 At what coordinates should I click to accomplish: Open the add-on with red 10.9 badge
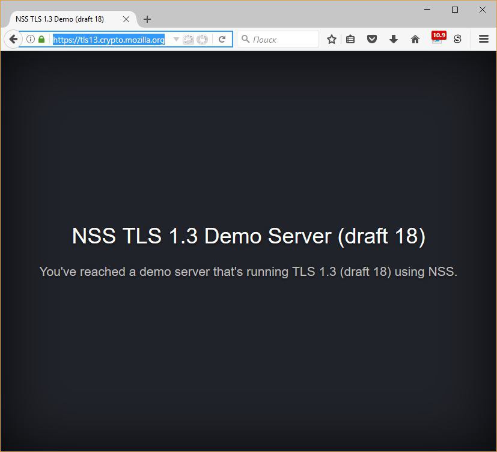438,38
